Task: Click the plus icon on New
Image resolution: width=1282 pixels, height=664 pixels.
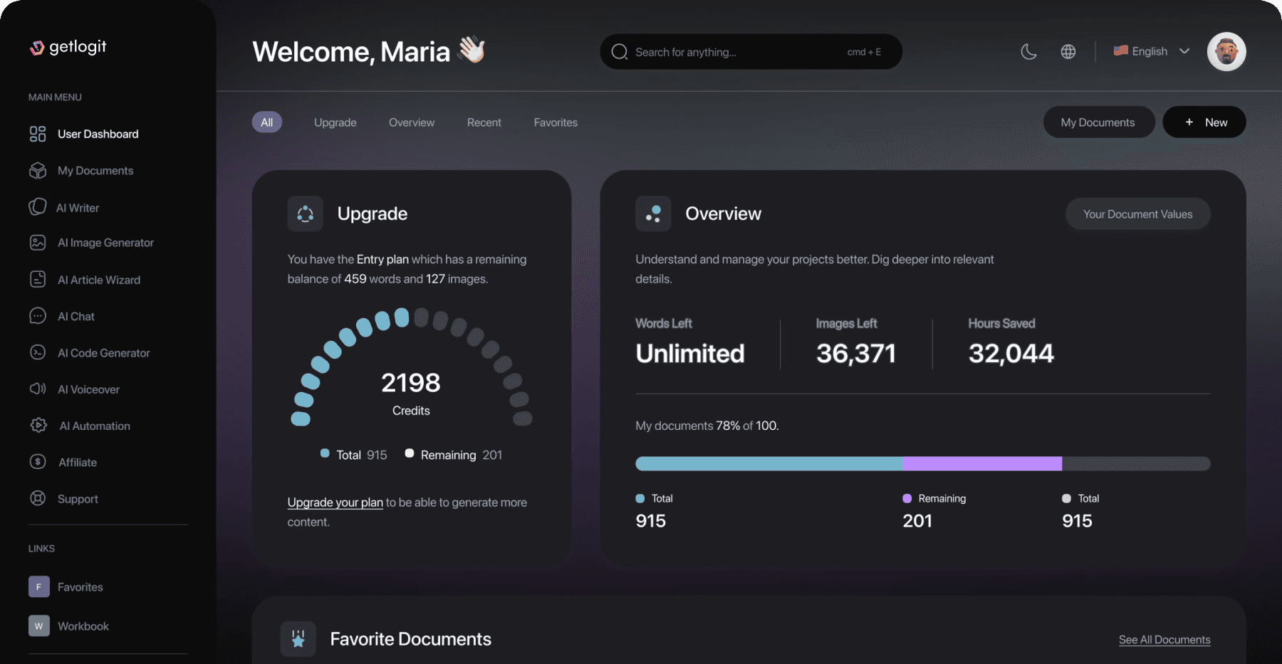Action: [x=1189, y=122]
